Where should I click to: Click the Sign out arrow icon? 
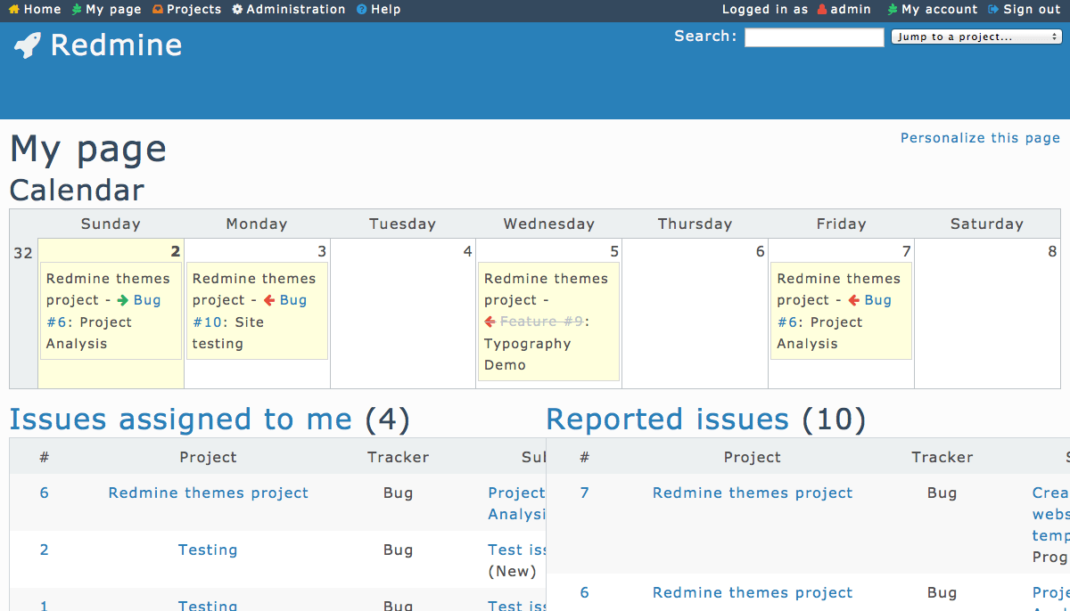(993, 10)
